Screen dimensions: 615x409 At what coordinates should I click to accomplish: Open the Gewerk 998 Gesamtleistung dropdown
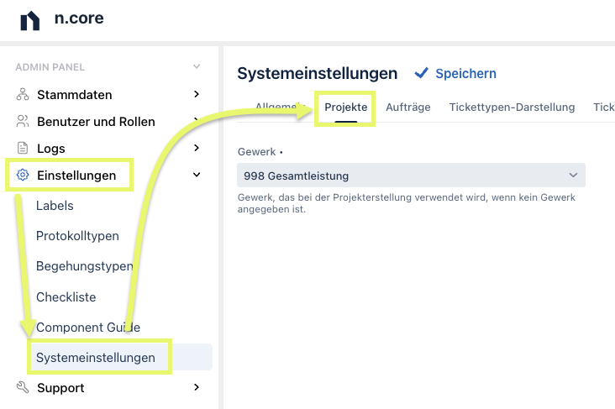[x=411, y=176]
